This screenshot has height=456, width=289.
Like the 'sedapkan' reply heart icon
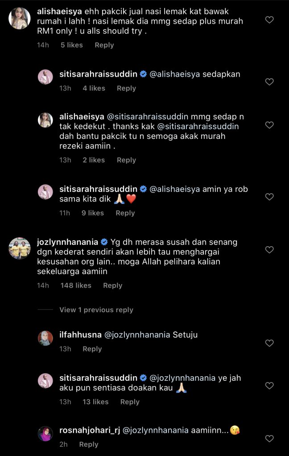(269, 82)
